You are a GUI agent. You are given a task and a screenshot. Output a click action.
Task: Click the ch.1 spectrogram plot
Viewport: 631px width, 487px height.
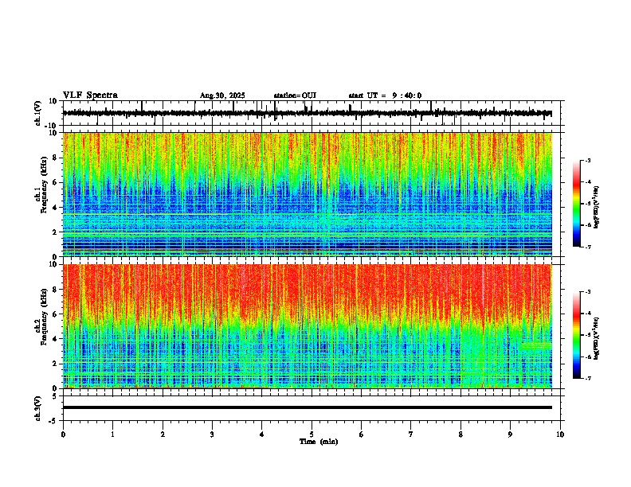click(307, 194)
